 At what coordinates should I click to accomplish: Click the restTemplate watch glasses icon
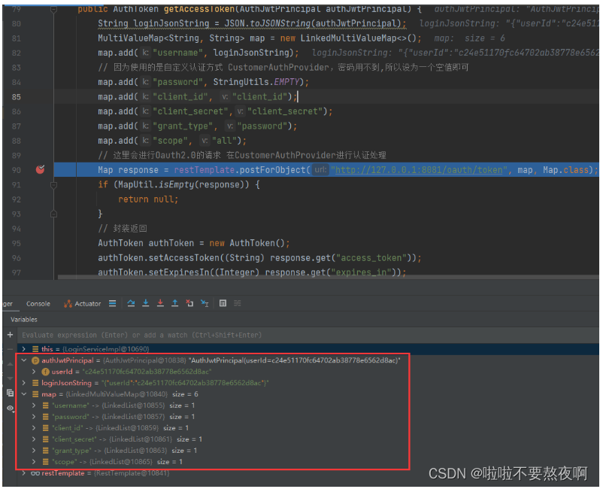[35, 473]
